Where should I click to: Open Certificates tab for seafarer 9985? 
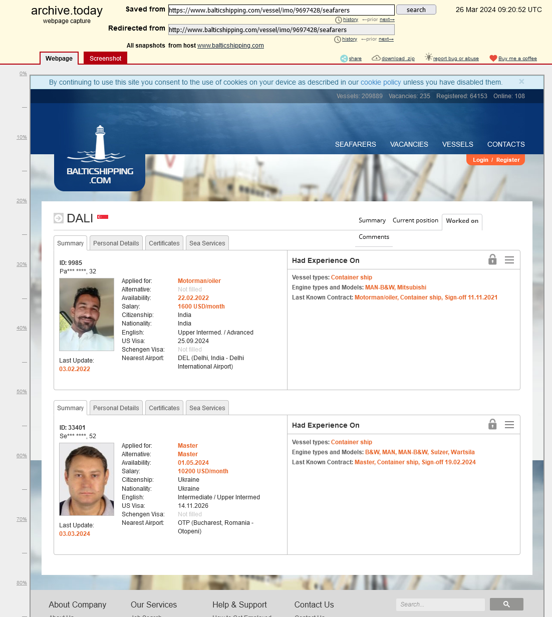pyautogui.click(x=164, y=243)
